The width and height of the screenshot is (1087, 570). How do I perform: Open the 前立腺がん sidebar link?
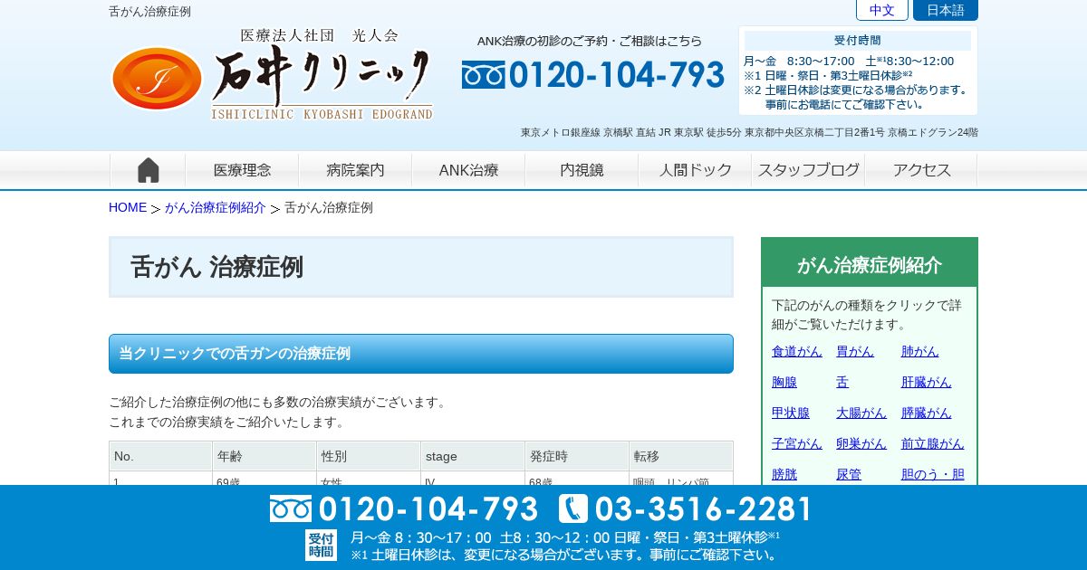click(933, 443)
